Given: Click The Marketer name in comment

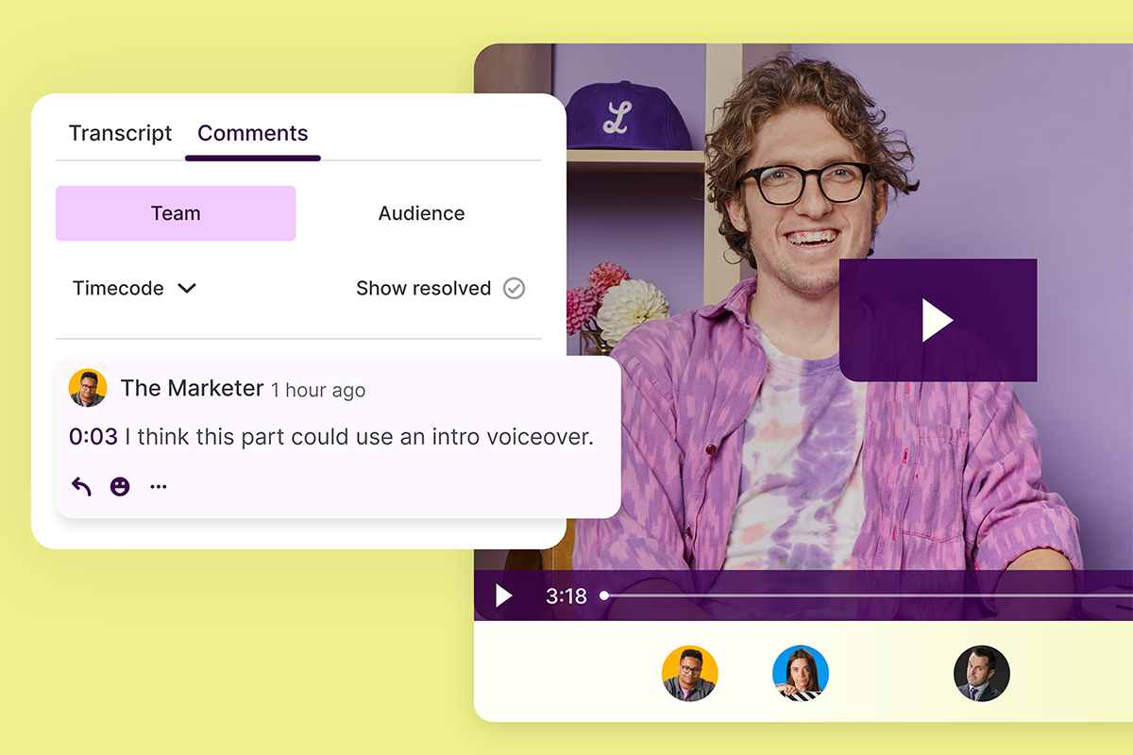Looking at the screenshot, I should click(x=192, y=388).
